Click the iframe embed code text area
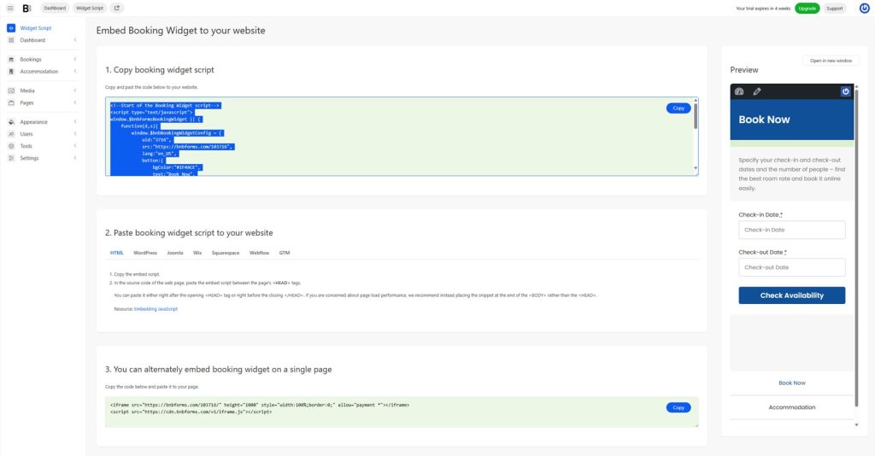Viewport: 875px width, 456px height. click(402, 412)
